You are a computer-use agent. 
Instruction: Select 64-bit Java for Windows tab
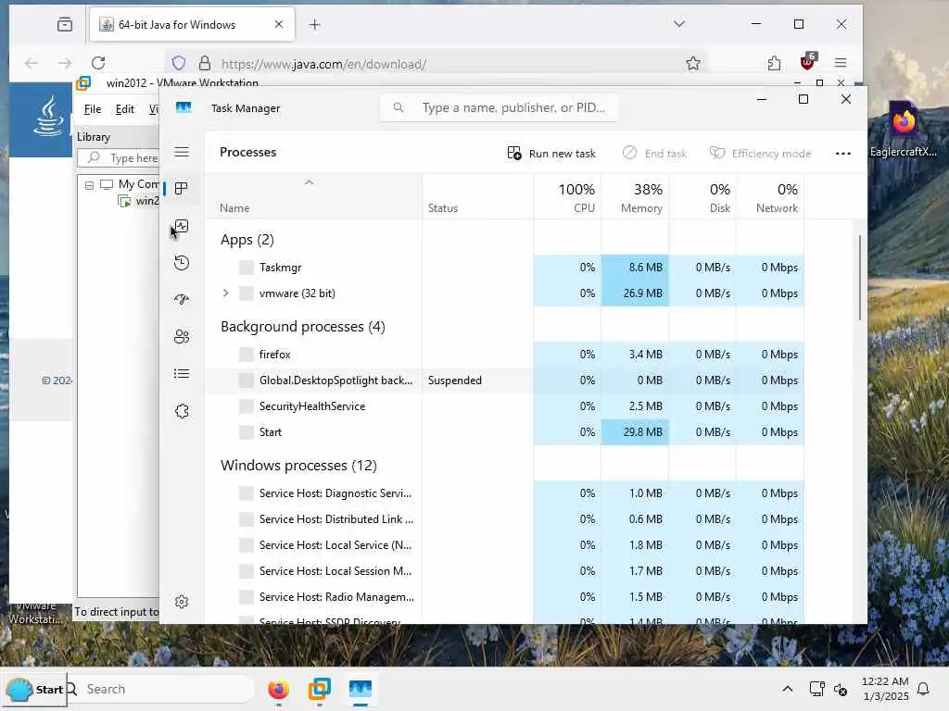coord(192,25)
